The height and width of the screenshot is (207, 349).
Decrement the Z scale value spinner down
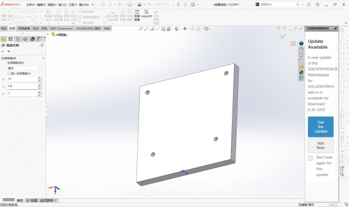[x=40, y=95]
